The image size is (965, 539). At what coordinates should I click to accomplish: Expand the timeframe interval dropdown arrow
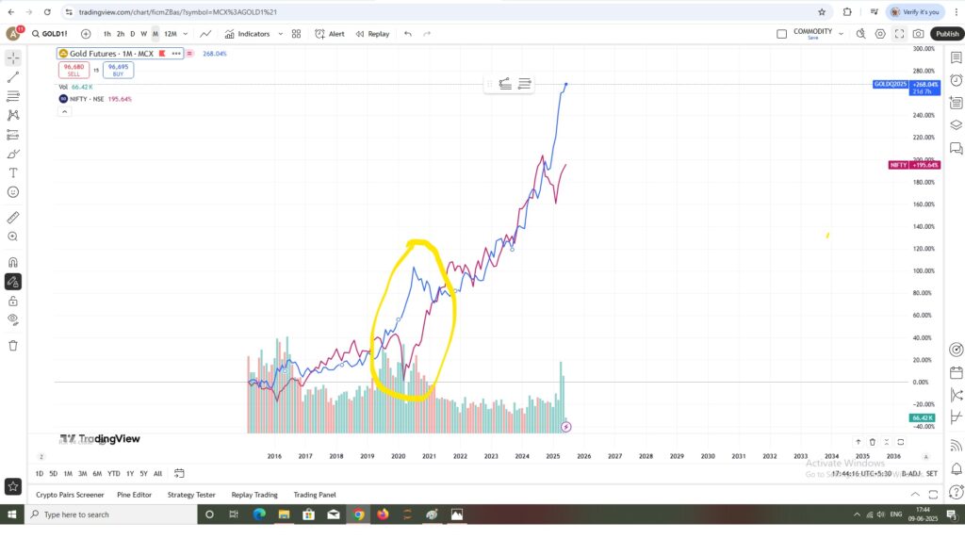tap(186, 34)
